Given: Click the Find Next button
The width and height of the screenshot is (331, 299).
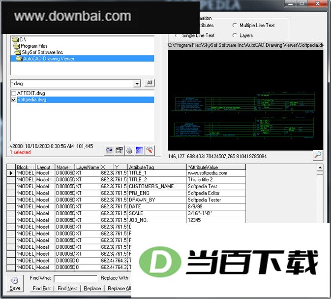Looking at the screenshot, I should click(x=67, y=289).
